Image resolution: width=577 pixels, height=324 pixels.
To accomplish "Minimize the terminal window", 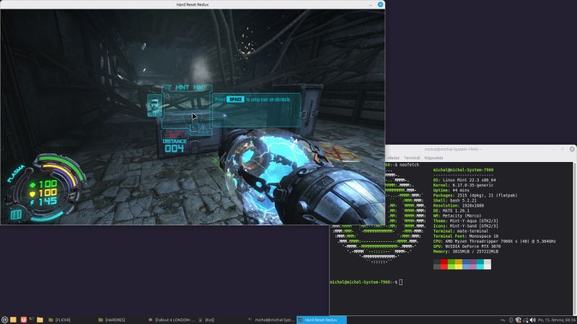I will coord(552,149).
